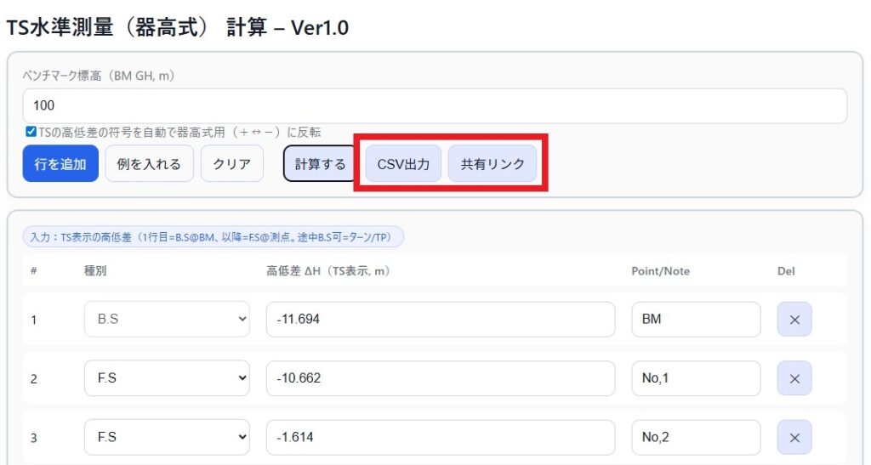Click the ΔH input showing -1.614
The width and height of the screenshot is (871, 465).
tap(440, 437)
